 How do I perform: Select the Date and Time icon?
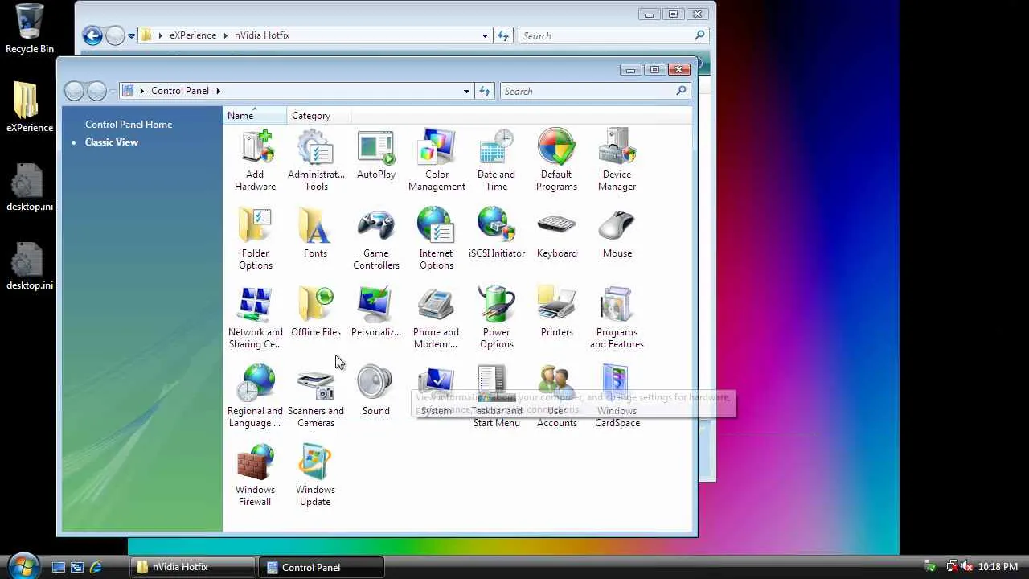click(496, 161)
